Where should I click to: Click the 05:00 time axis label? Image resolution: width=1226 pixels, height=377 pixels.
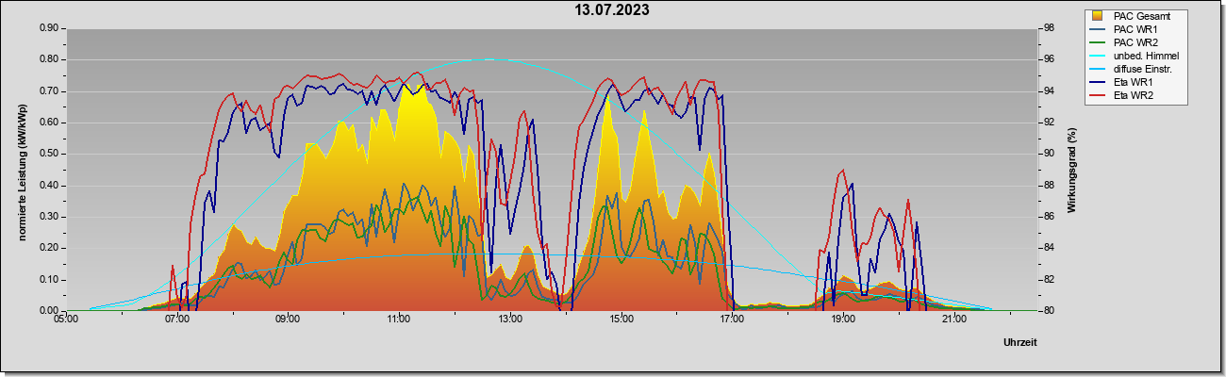66,320
